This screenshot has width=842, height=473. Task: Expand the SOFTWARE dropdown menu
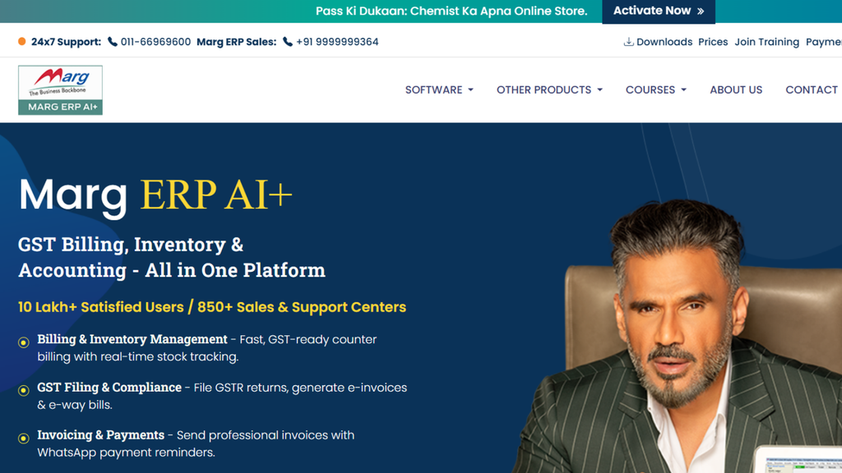pos(439,90)
